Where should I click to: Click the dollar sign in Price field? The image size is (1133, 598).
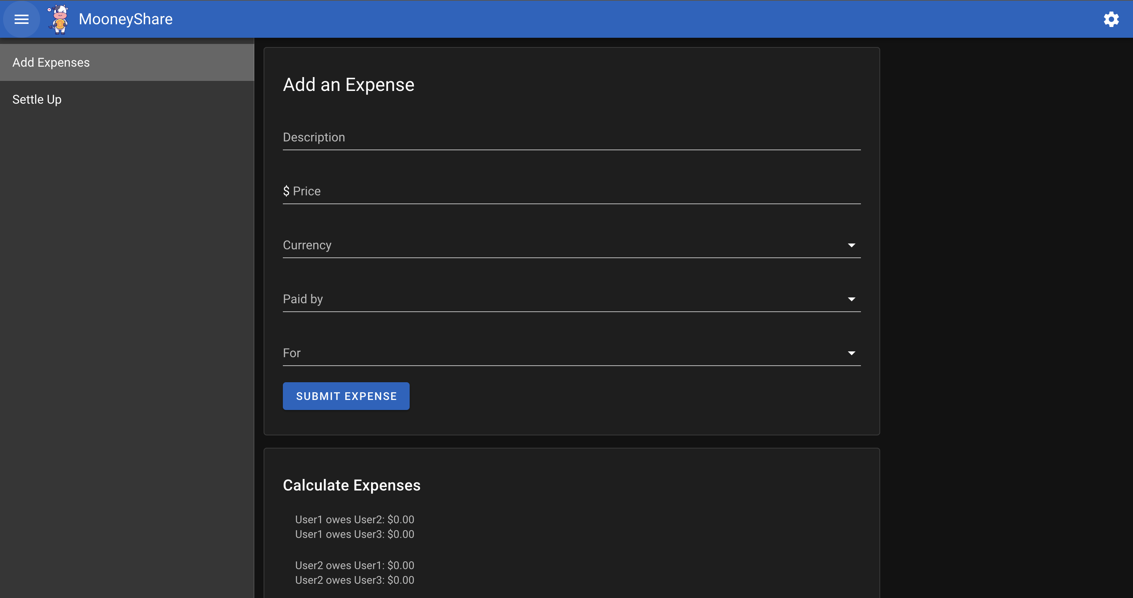coord(286,191)
